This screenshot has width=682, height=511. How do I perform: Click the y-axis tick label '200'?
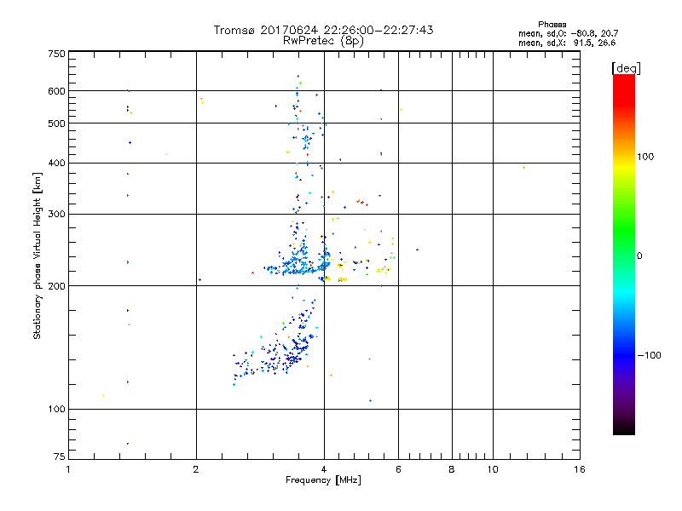[x=56, y=286]
